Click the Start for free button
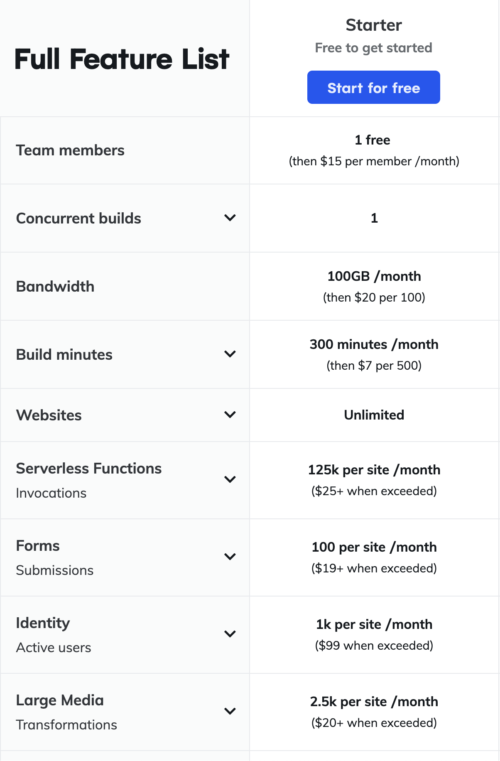This screenshot has width=500, height=761. pyautogui.click(x=373, y=87)
